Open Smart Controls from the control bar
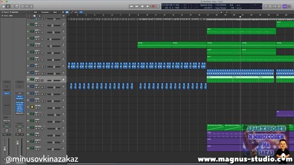294x165 pixels. coord(23,6)
